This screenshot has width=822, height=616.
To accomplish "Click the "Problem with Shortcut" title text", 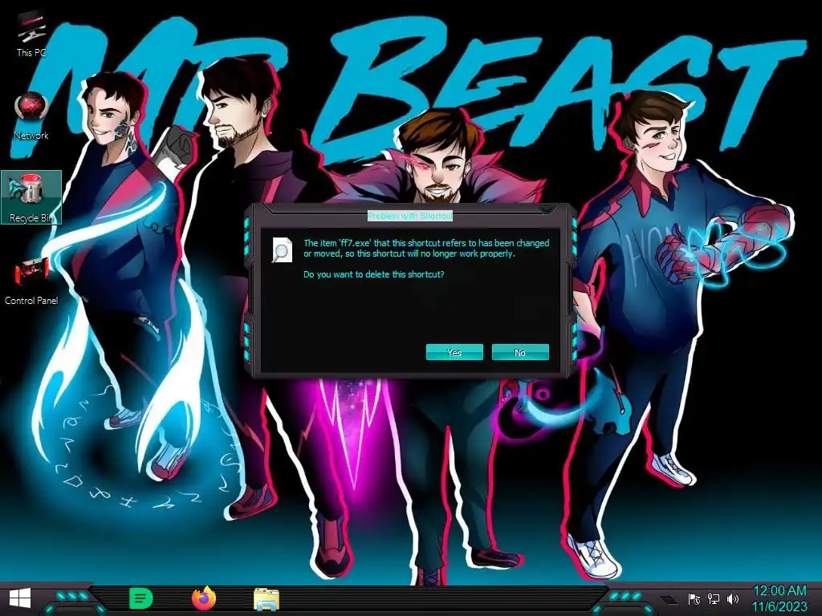I will click(410, 216).
